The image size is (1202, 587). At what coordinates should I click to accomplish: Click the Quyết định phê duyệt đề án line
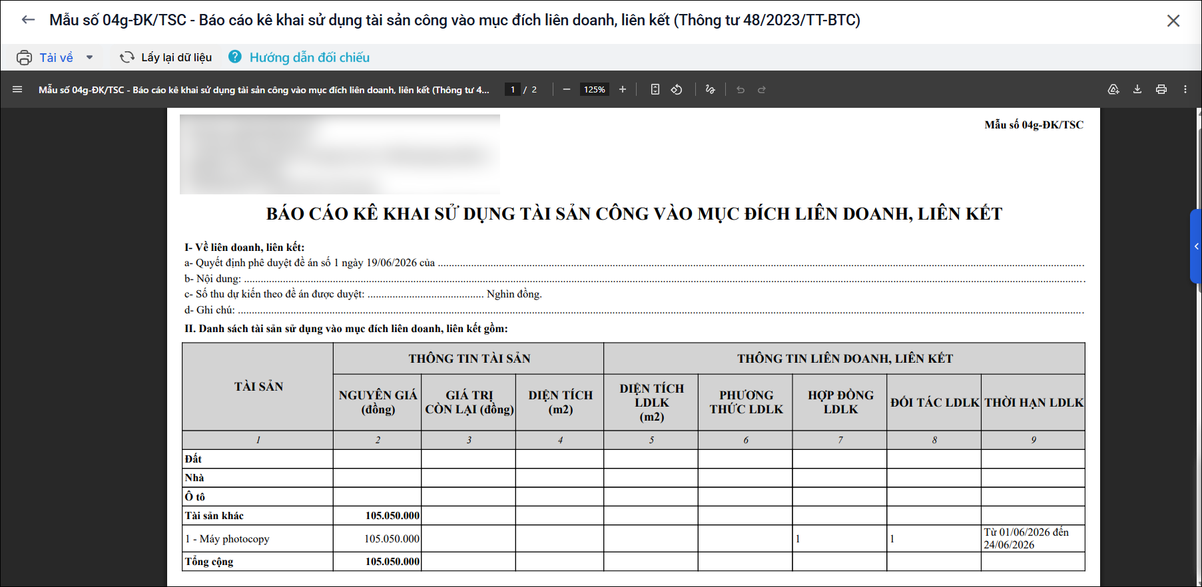click(634, 262)
